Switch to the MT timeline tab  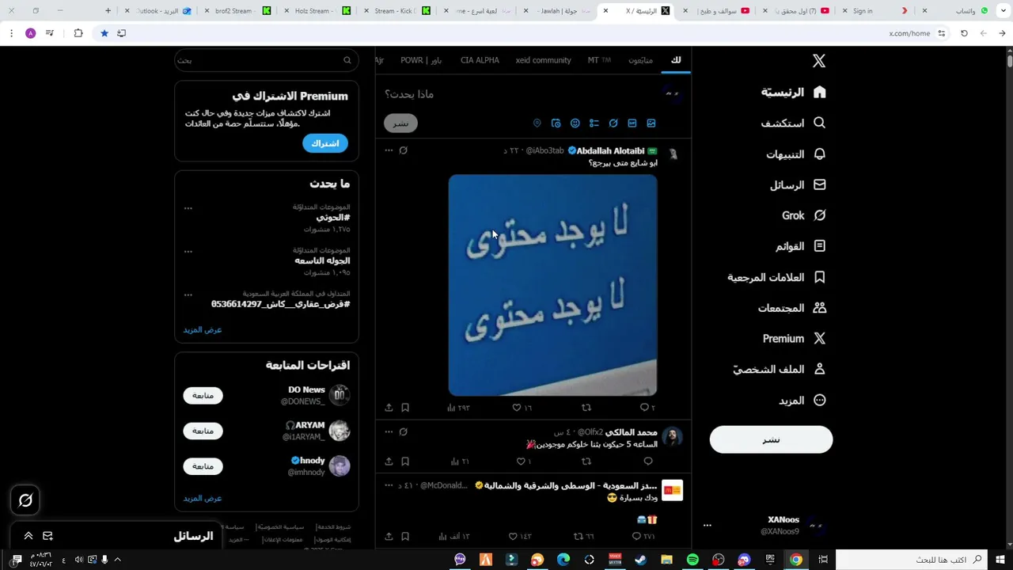pyautogui.click(x=599, y=60)
